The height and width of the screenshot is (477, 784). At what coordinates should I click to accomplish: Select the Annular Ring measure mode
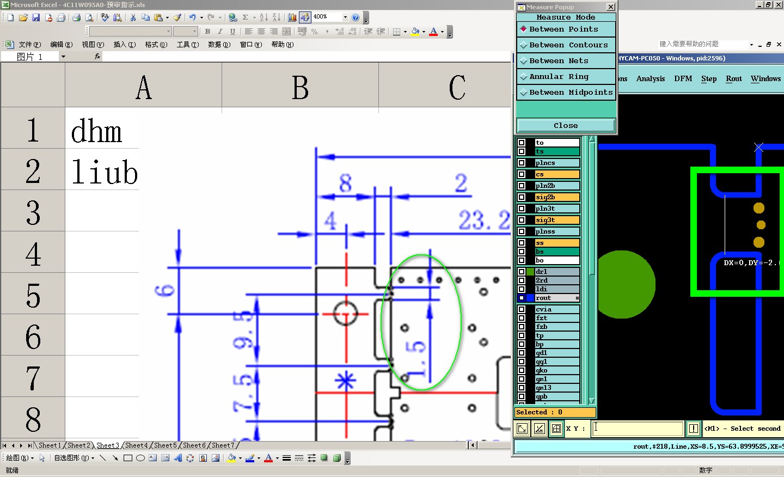click(x=566, y=76)
